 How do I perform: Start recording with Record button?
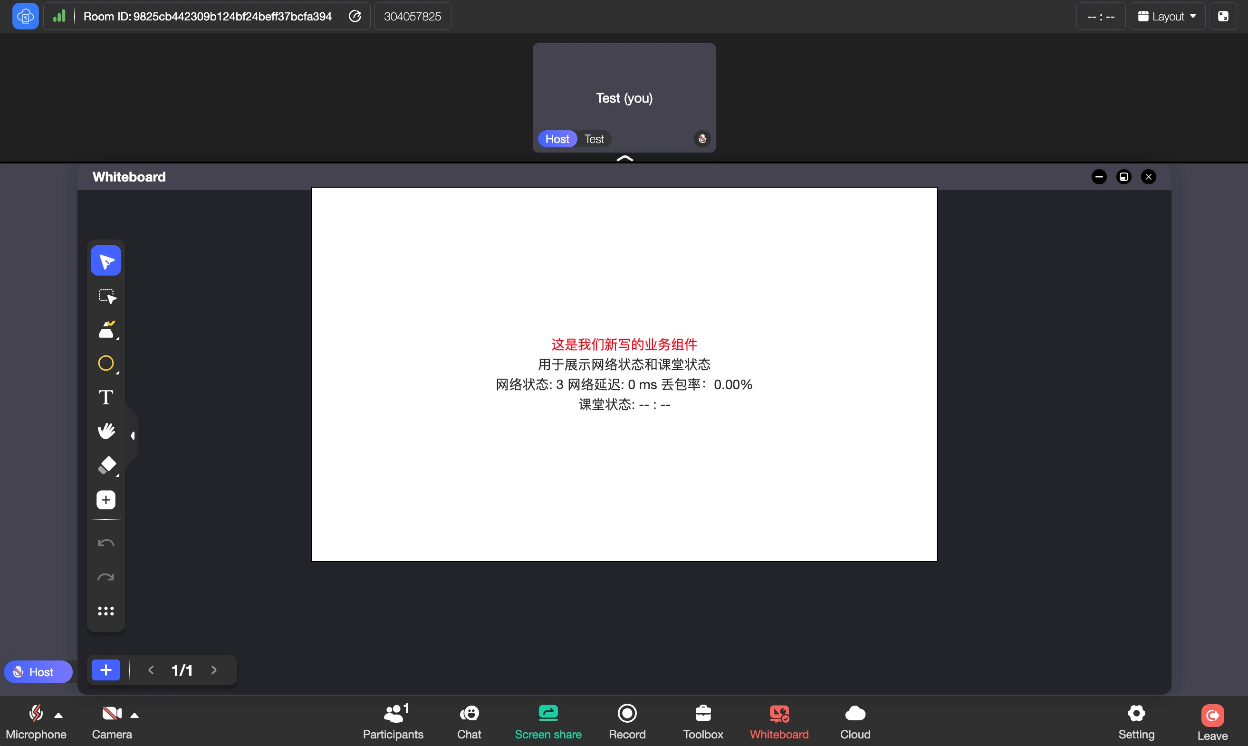click(x=627, y=721)
